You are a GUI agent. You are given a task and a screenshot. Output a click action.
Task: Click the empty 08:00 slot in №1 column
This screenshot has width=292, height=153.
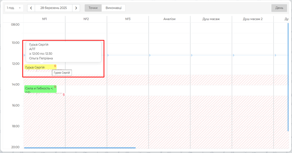(x=44, y=27)
